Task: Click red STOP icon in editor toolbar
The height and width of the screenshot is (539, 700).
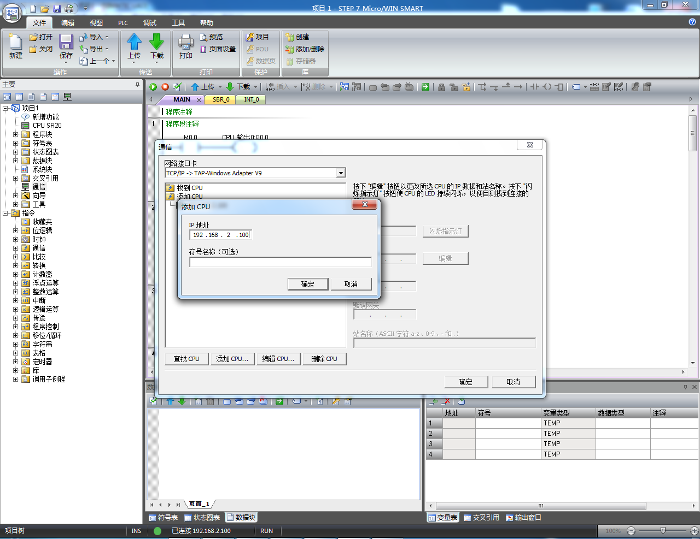Action: coord(165,87)
